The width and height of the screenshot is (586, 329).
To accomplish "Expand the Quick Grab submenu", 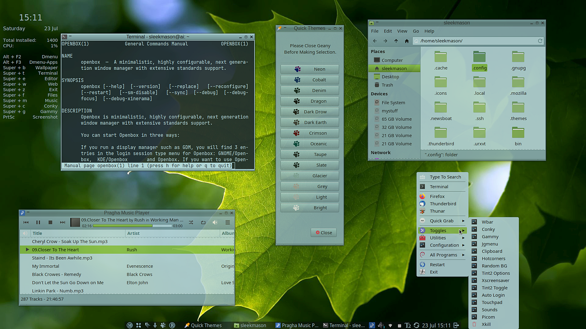I will click(x=442, y=221).
